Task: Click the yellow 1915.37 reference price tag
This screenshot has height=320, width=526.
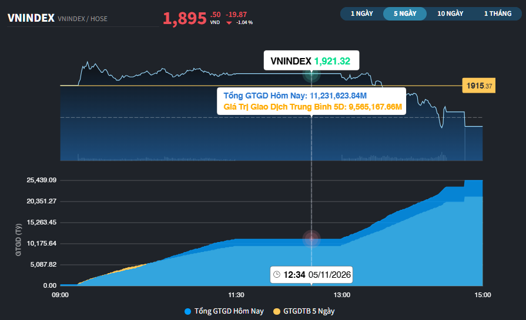Action: 479,86
